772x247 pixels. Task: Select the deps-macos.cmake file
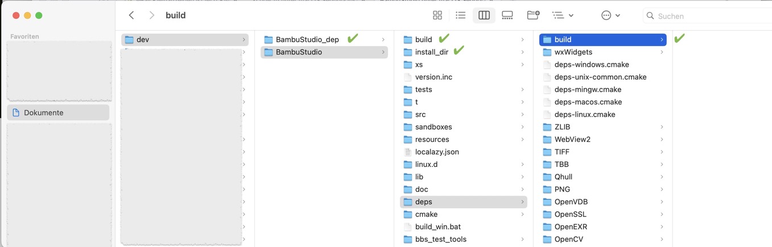coord(603,102)
